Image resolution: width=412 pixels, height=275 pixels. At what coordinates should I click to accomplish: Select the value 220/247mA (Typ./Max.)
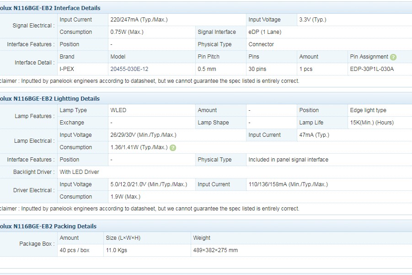pos(139,20)
